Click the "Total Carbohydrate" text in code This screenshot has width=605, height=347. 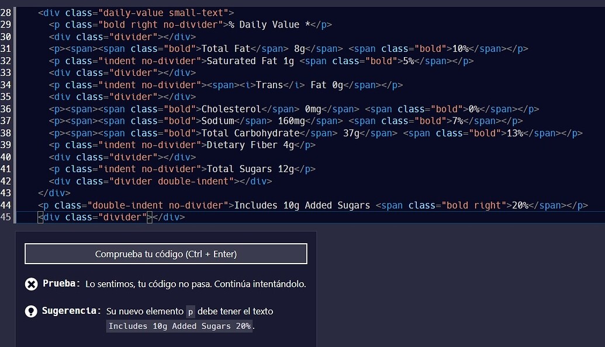click(250, 133)
